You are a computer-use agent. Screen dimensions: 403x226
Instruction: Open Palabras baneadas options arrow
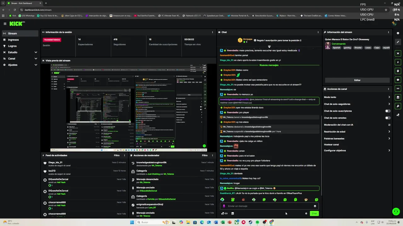pyautogui.click(x=389, y=138)
